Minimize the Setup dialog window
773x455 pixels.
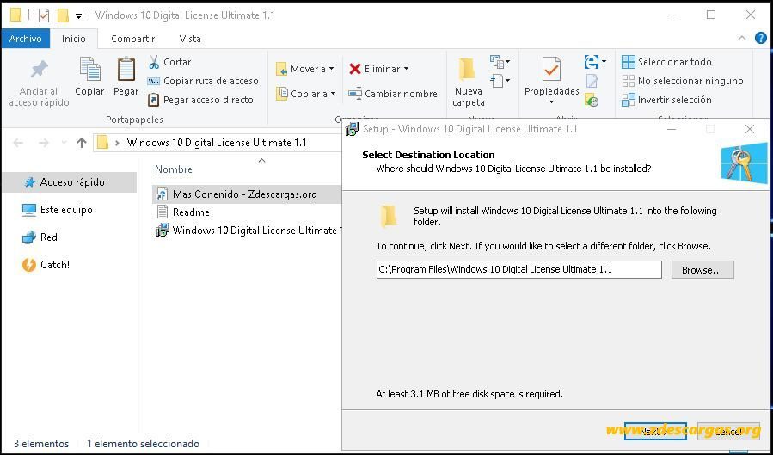pos(672,129)
